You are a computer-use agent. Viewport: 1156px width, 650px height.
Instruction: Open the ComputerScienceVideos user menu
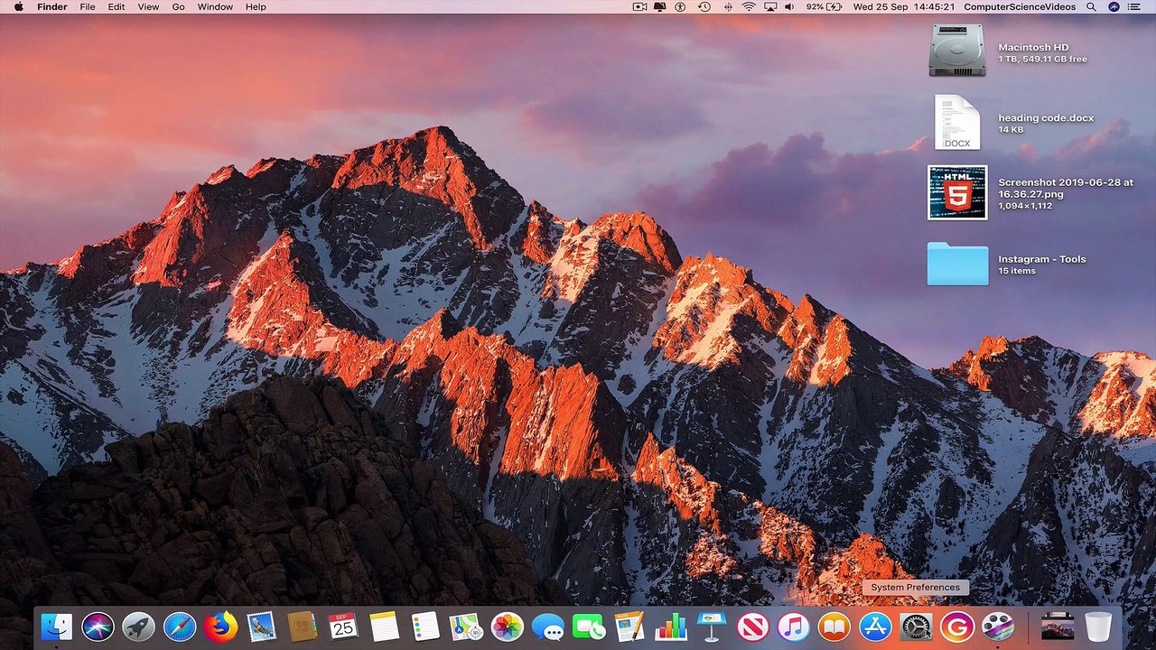1020,6
